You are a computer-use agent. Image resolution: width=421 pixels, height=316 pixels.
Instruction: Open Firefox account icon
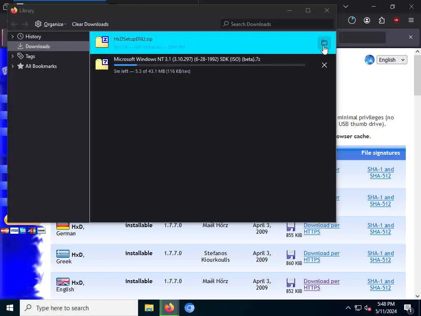[x=367, y=20]
